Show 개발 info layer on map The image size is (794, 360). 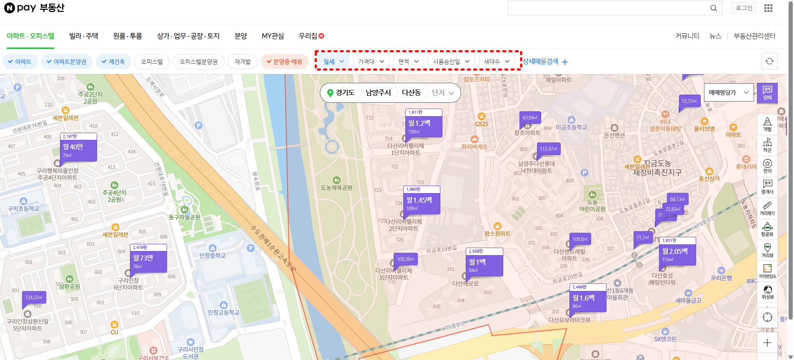tap(767, 124)
